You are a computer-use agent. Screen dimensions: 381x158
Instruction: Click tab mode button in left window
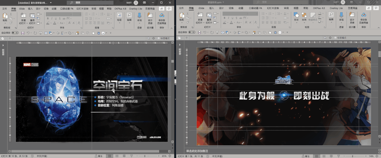(164, 38)
